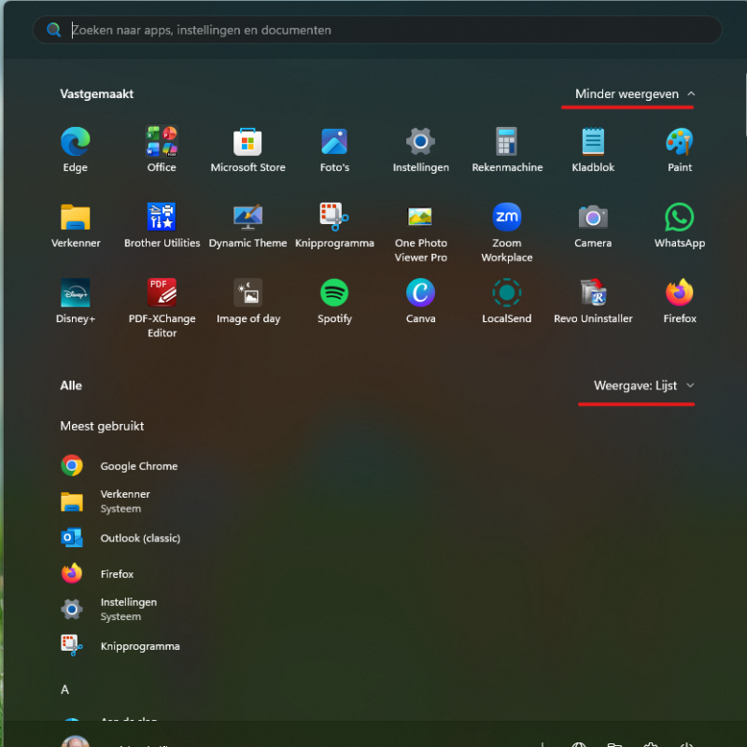Open Outlook (classic) from the list
This screenshot has height=747, width=747.
click(140, 538)
